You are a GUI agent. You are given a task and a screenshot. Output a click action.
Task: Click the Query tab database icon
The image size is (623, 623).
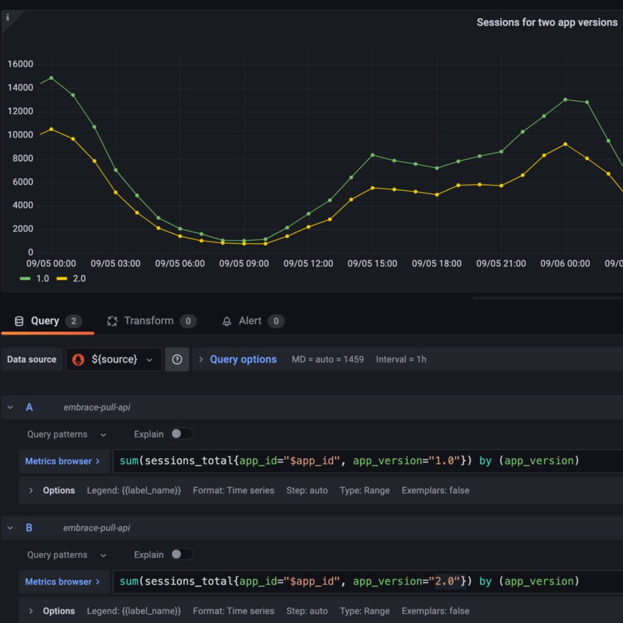coord(19,321)
